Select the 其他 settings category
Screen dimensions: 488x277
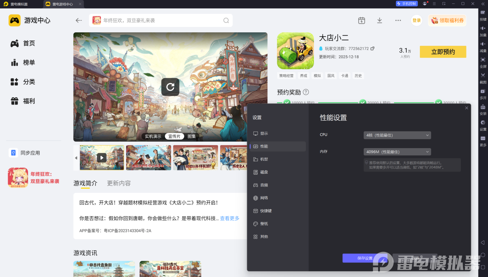[x=278, y=237]
